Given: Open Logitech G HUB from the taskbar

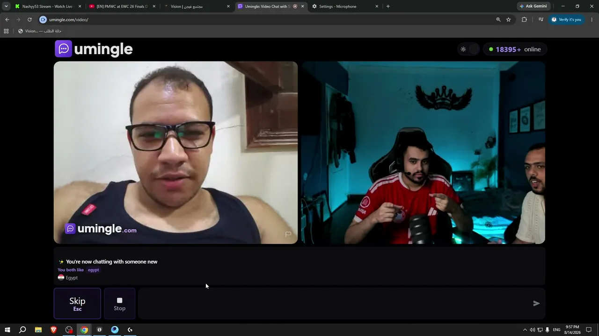Looking at the screenshot, I should coord(130,330).
